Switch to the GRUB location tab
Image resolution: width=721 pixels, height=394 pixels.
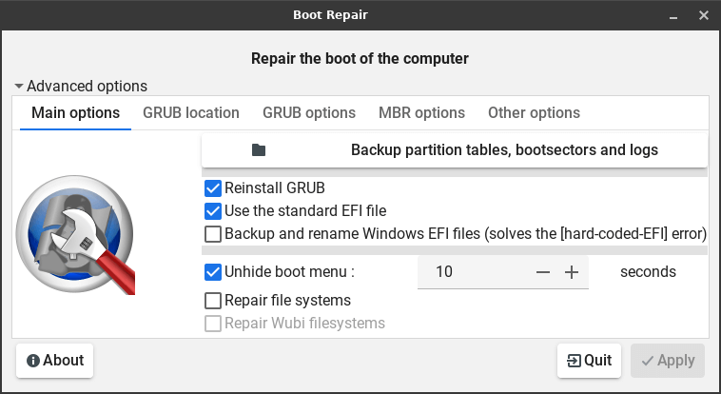[191, 113]
